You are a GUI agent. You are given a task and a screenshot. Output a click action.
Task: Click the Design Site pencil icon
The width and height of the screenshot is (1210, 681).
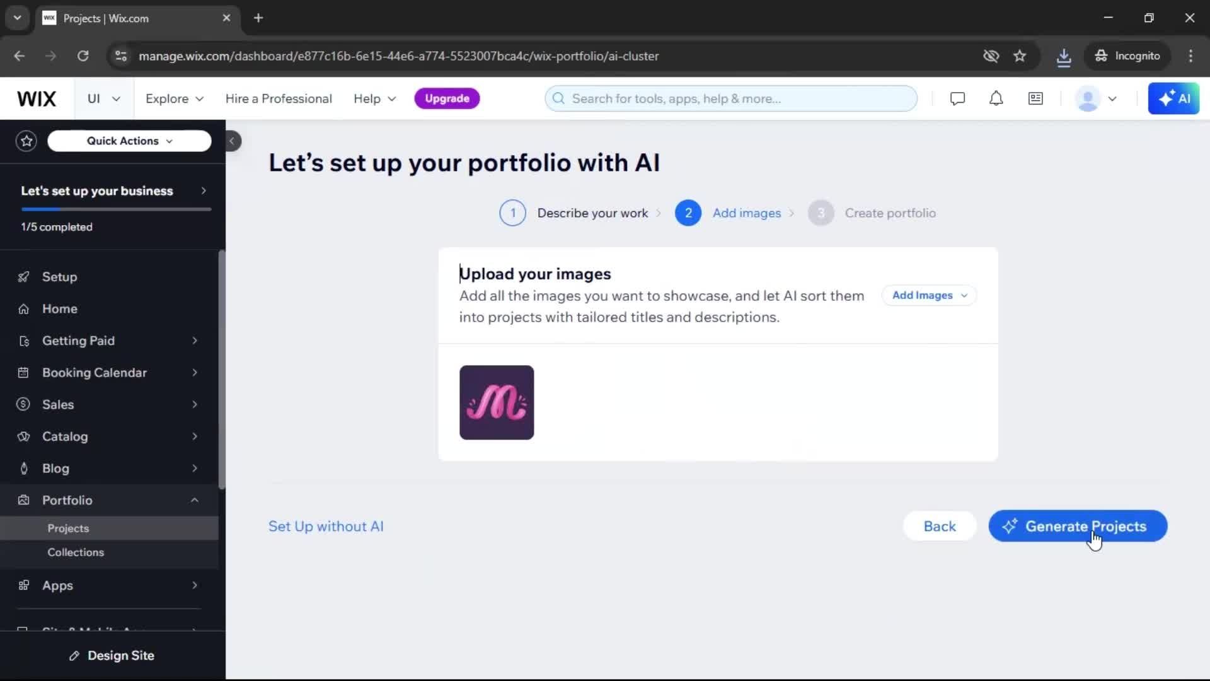point(74,656)
